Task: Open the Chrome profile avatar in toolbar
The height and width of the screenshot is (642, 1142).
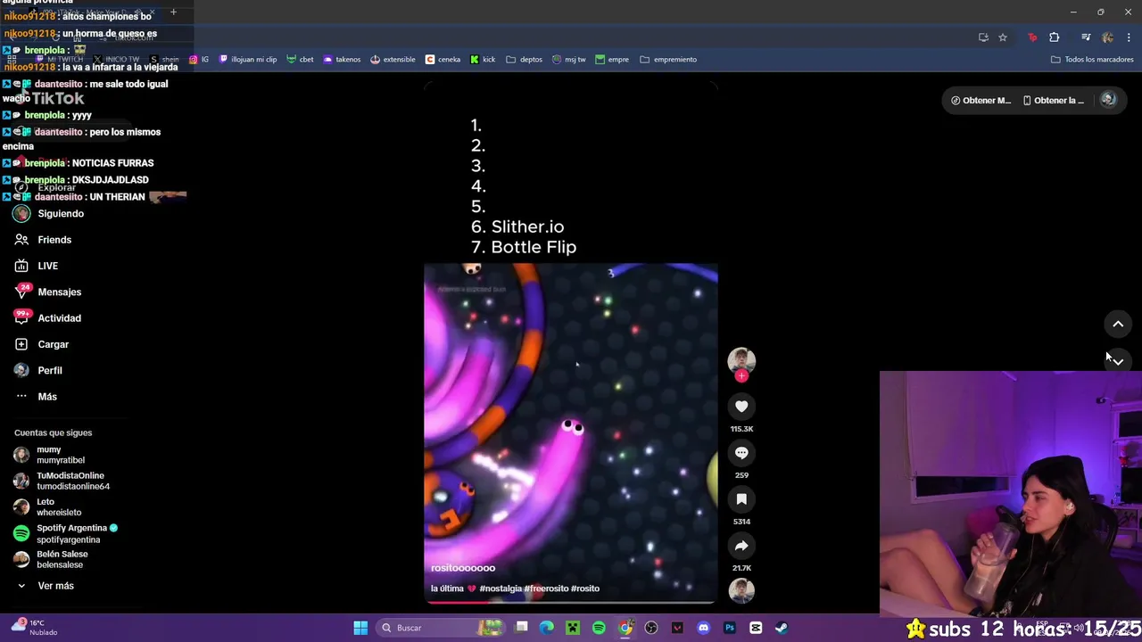Action: [x=1107, y=37]
